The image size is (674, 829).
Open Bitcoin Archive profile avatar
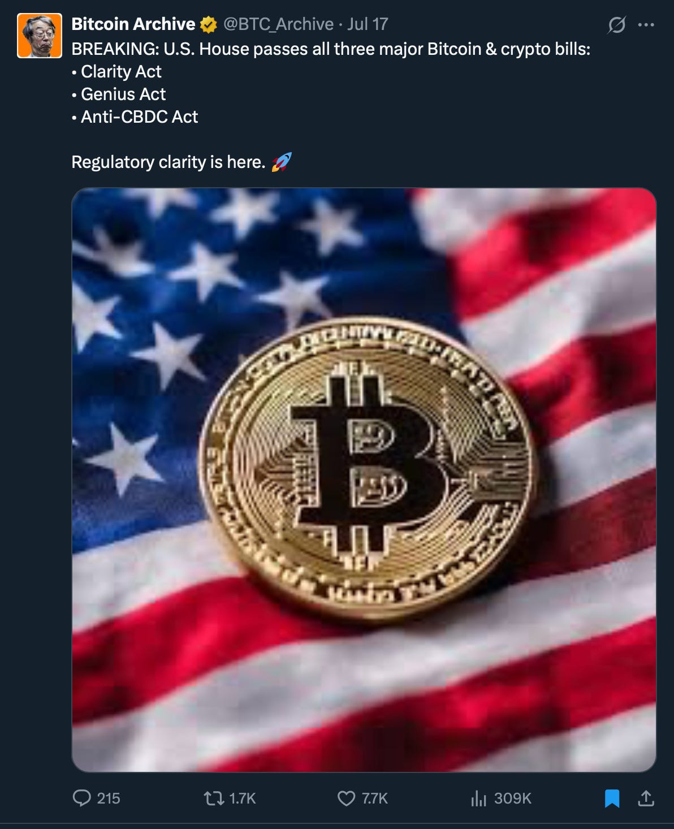pos(40,36)
